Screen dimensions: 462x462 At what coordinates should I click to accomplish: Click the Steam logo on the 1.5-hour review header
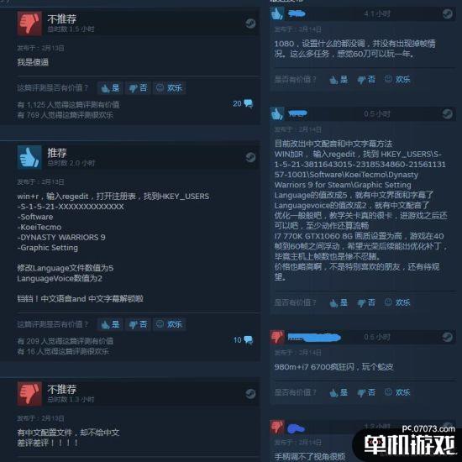250,24
